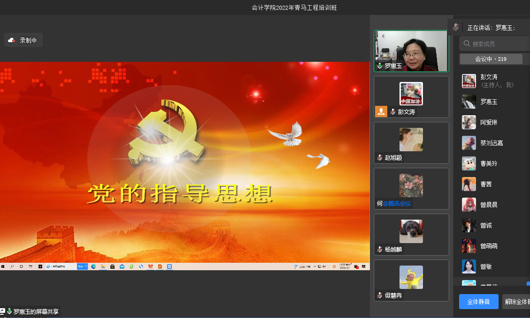Viewport: 530px width, 318px height.
Task: Select 罗惠玉's video thumbnail
Action: (411, 51)
